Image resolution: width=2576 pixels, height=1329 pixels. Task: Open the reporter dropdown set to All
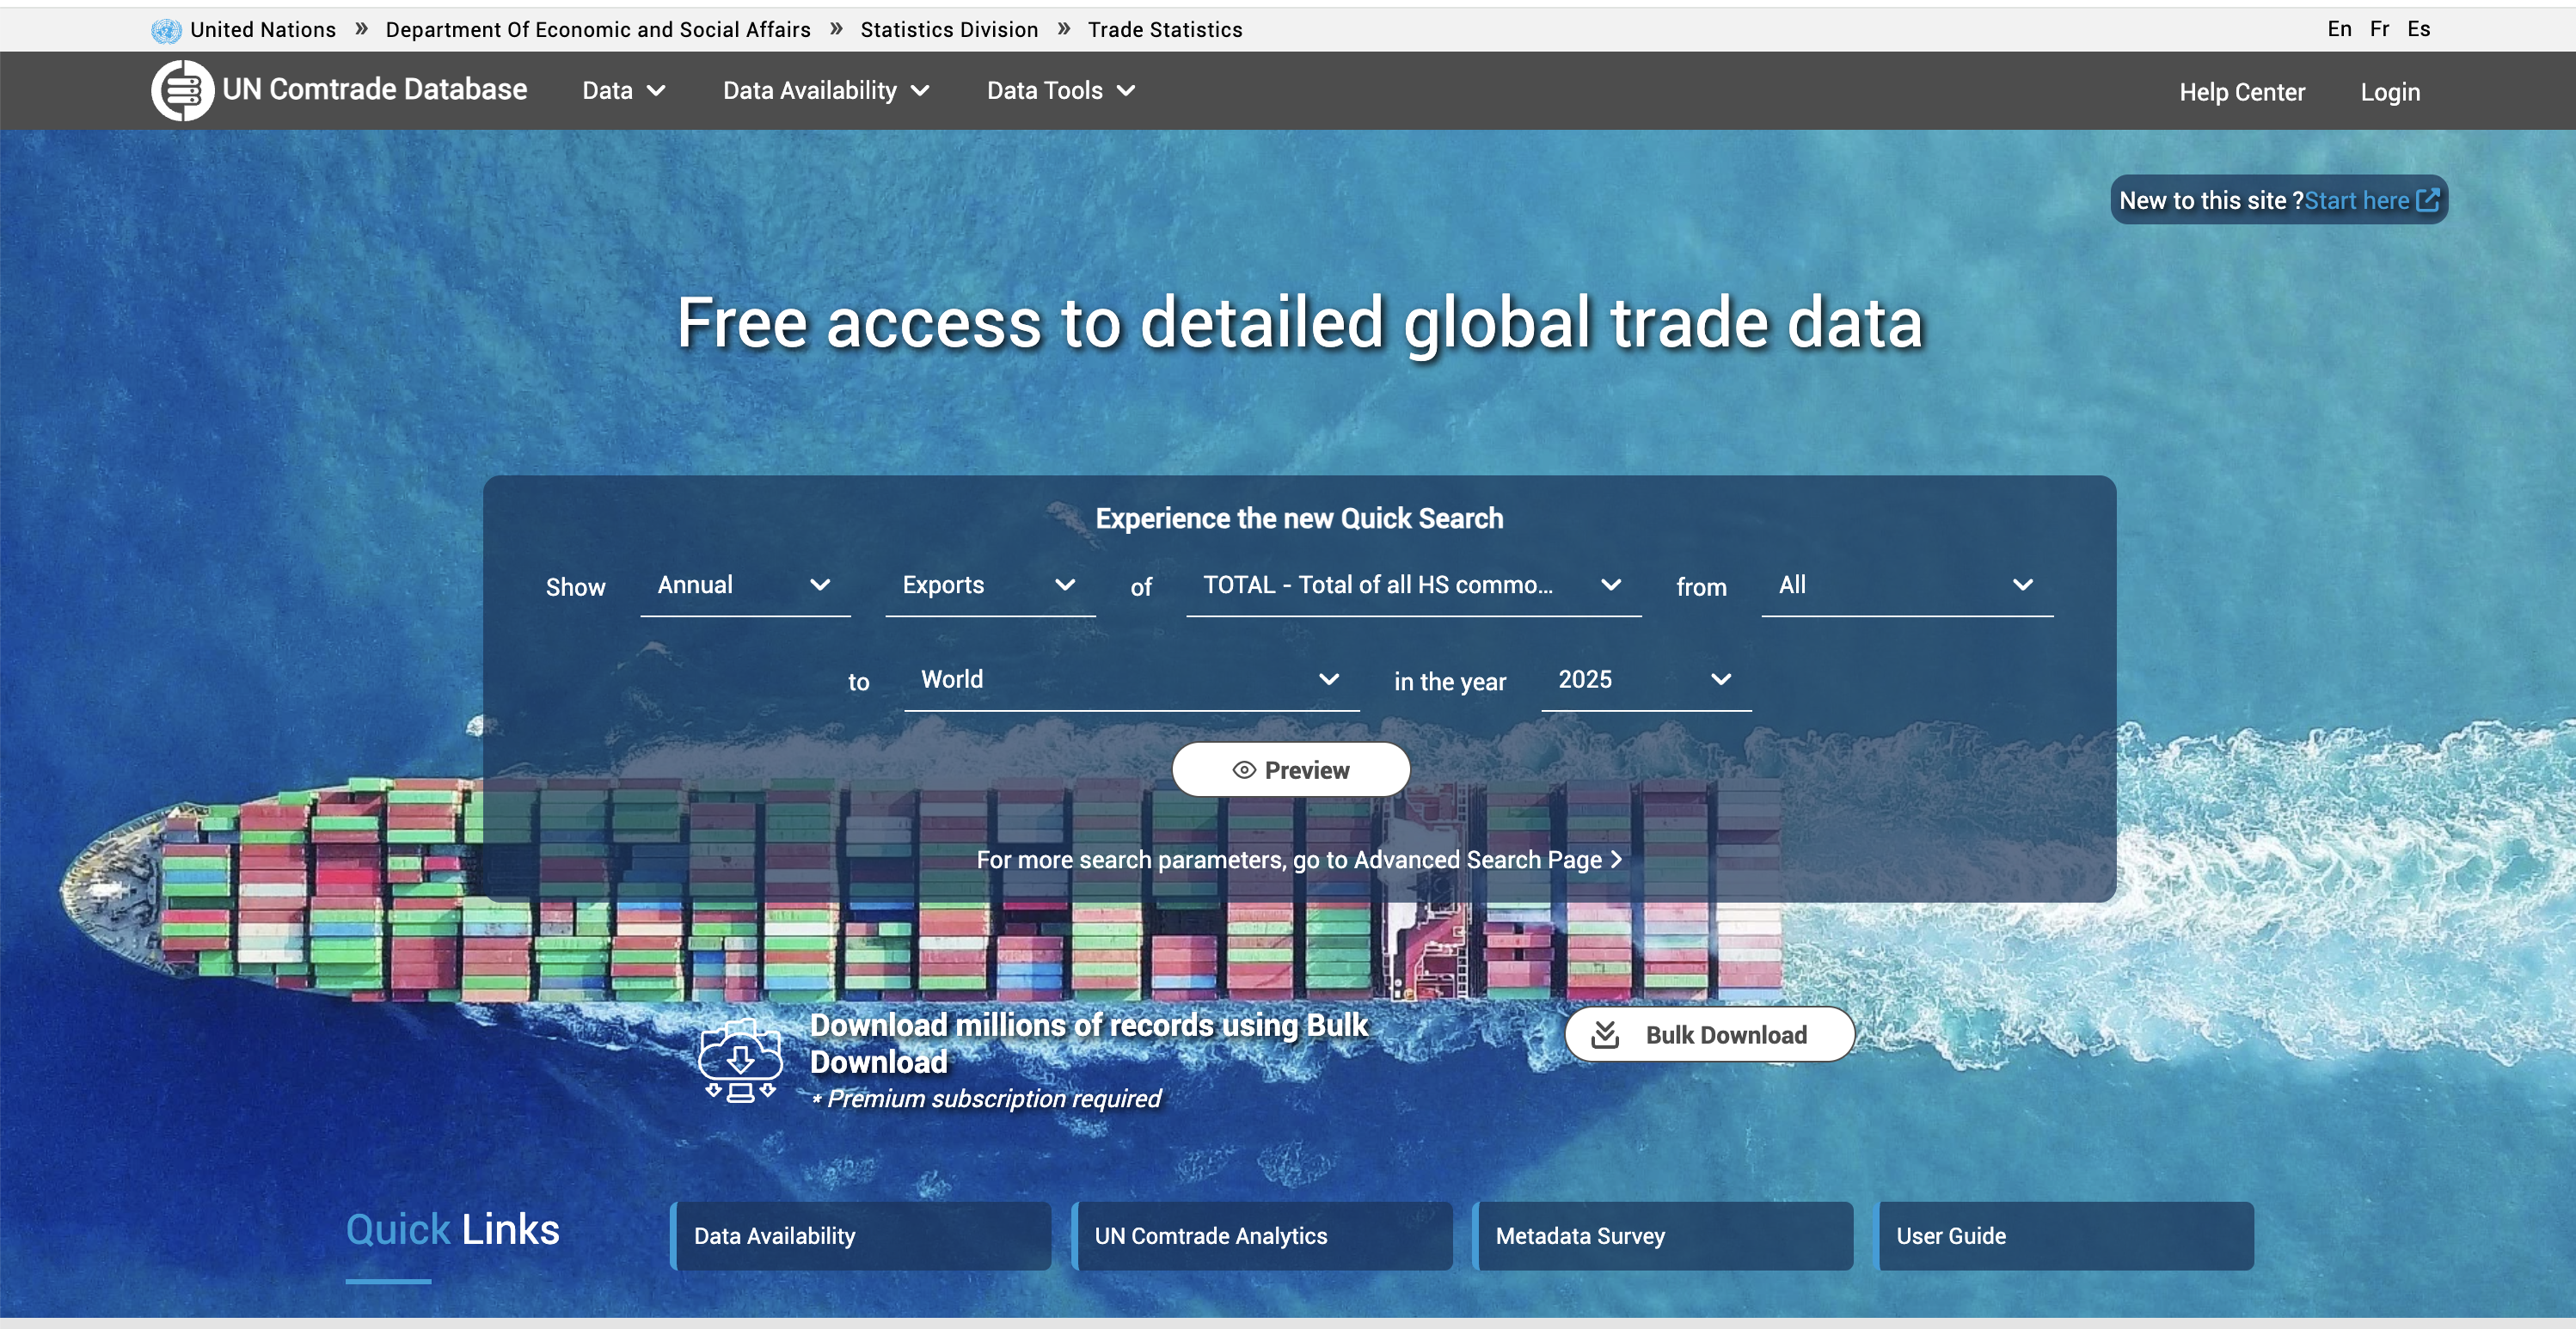point(1905,585)
